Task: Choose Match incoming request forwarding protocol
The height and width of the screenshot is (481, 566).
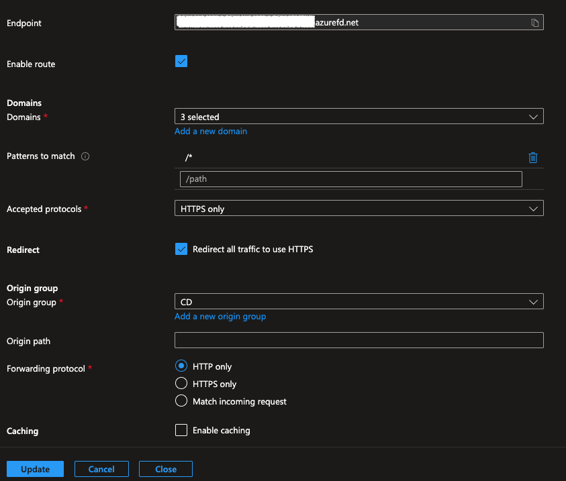Action: point(181,400)
